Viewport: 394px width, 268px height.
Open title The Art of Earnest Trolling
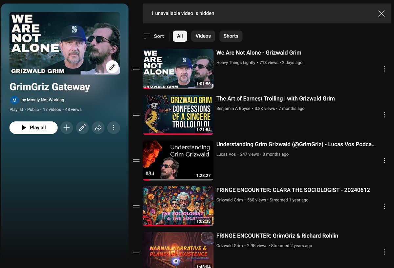[x=275, y=98]
